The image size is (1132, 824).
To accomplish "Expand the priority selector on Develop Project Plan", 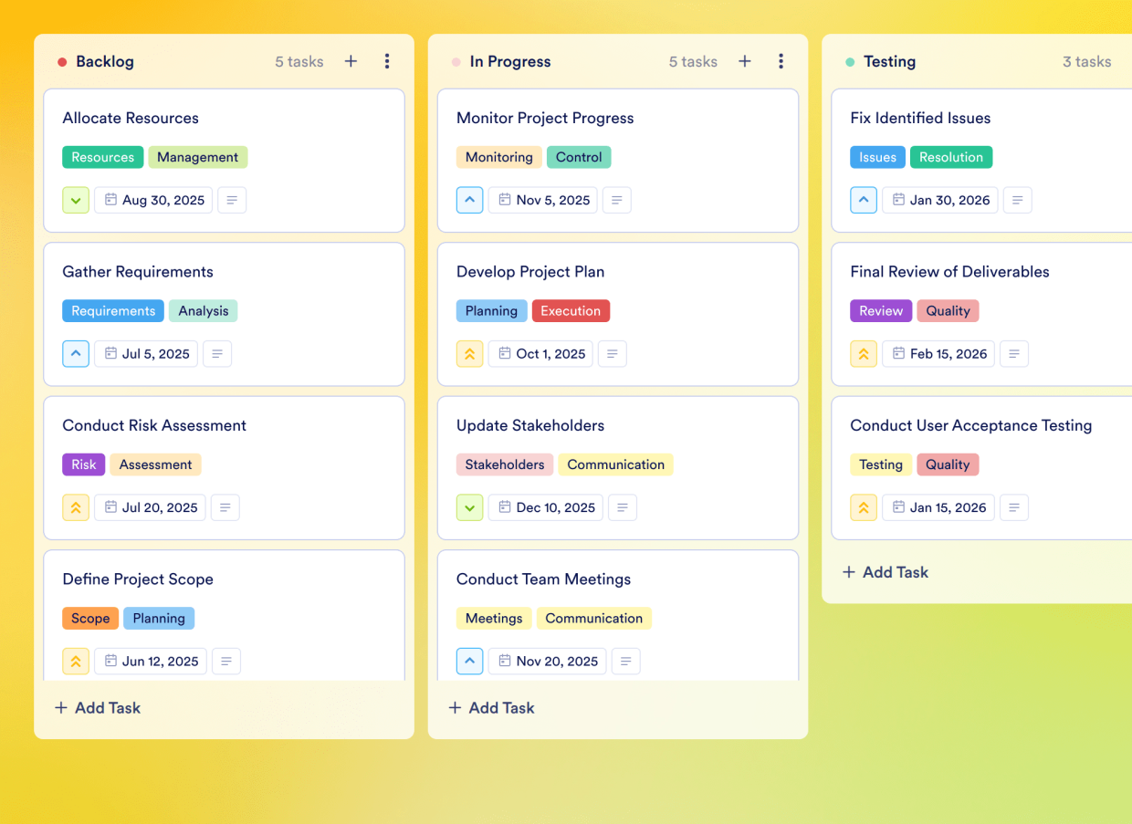I will click(x=469, y=353).
